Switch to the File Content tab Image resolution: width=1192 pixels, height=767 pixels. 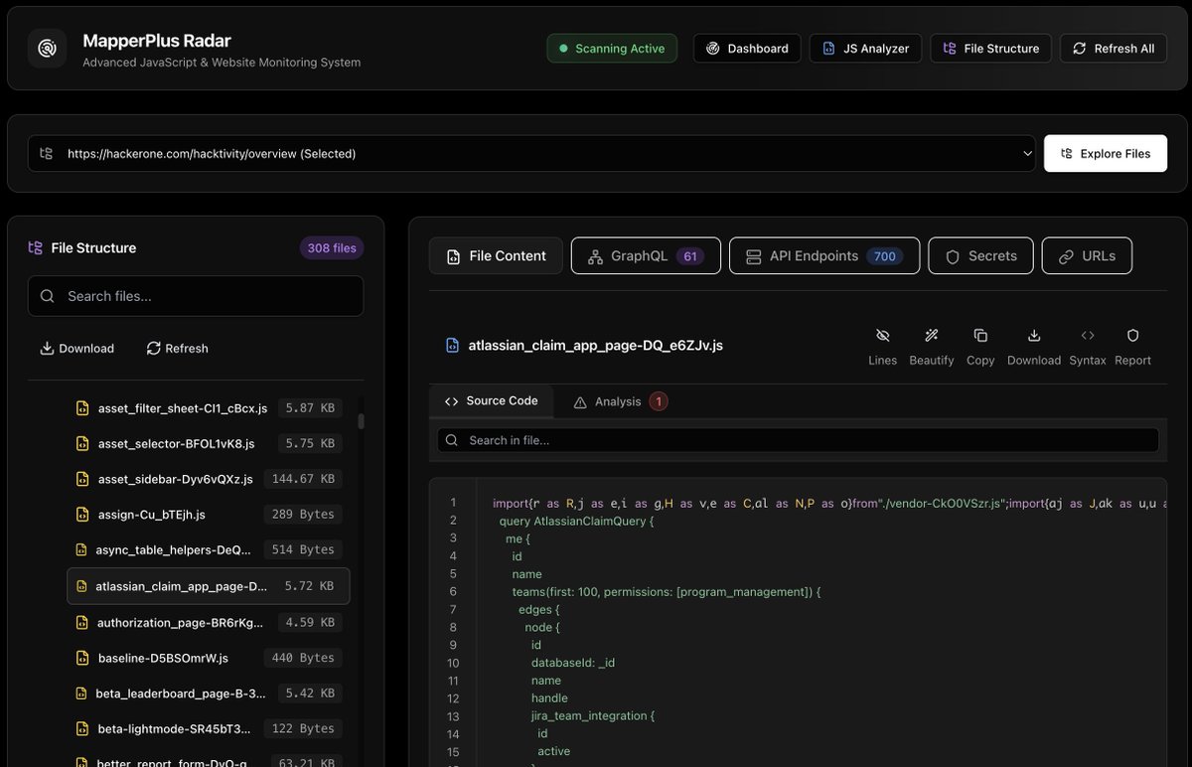(x=496, y=255)
